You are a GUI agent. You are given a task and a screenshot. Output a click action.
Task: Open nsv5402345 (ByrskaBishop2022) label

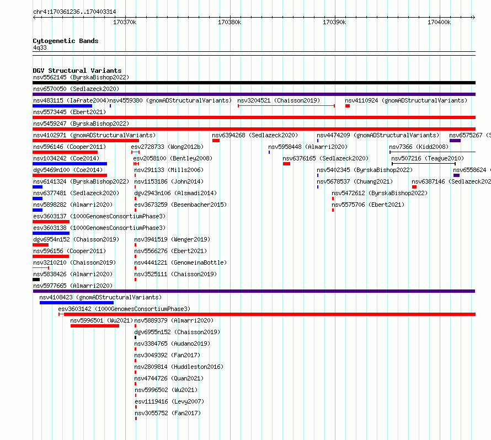click(x=365, y=170)
